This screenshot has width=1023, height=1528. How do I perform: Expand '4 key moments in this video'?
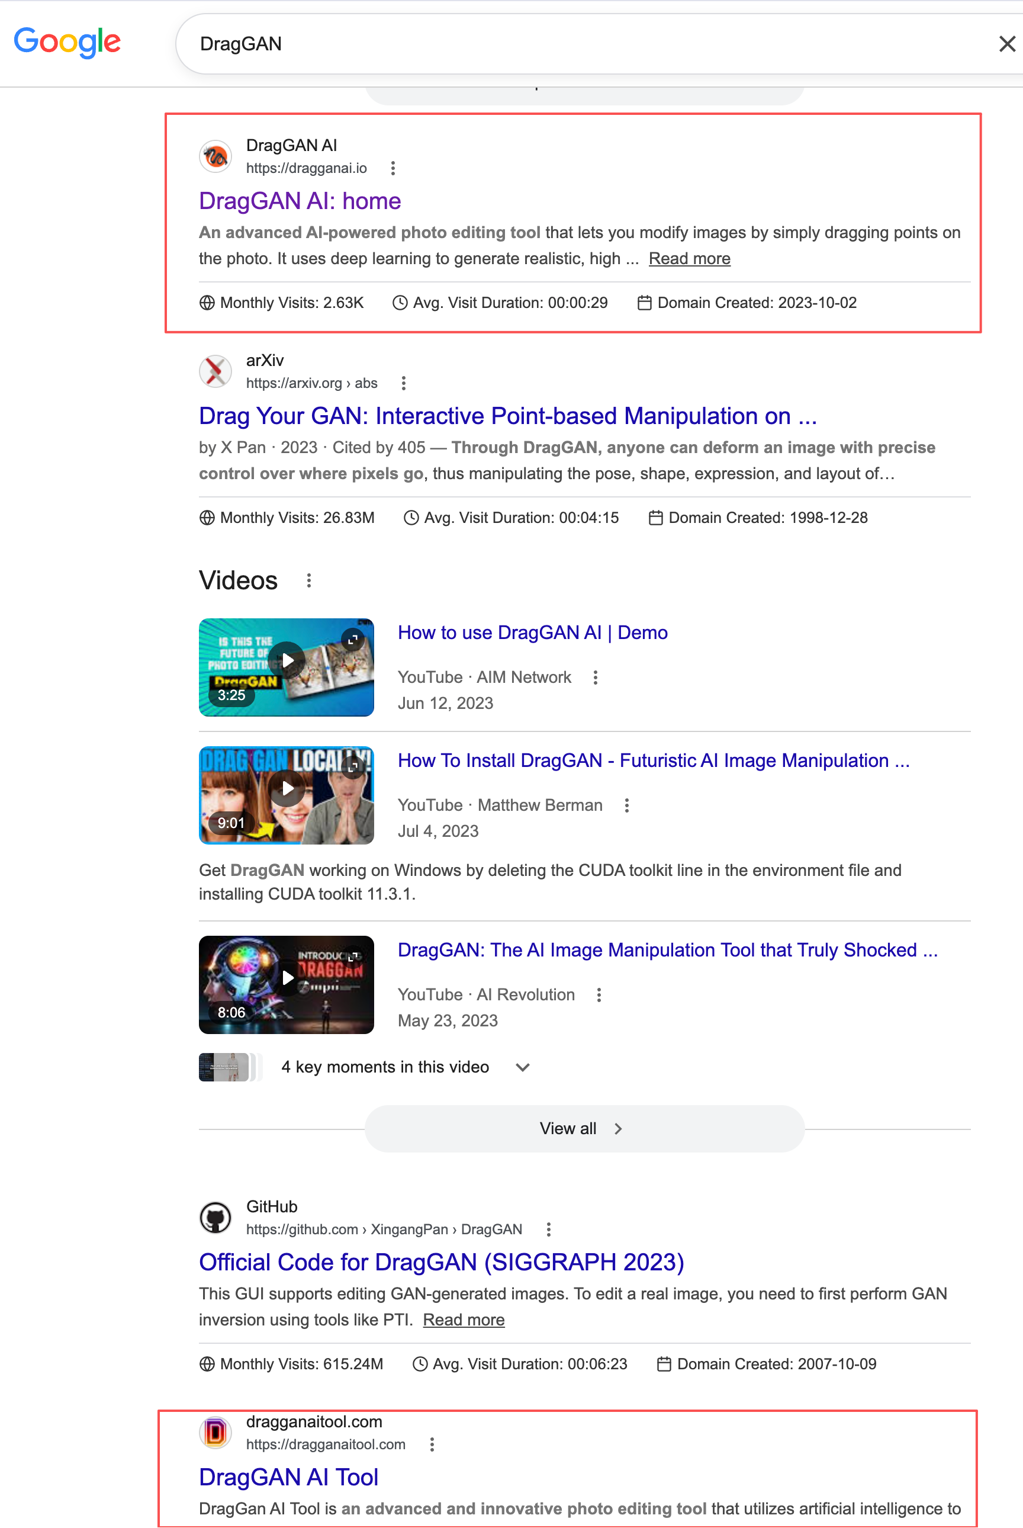(522, 1067)
